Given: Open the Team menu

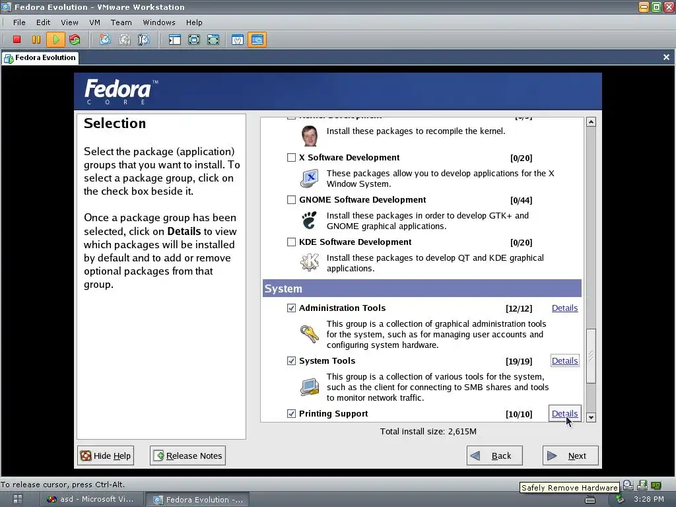Looking at the screenshot, I should click(x=121, y=22).
